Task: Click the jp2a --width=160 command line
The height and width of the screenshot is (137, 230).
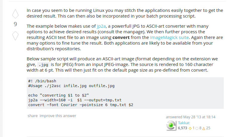Action: 75,100
